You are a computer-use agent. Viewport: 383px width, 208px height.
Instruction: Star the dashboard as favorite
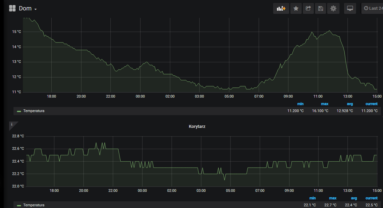(x=296, y=8)
